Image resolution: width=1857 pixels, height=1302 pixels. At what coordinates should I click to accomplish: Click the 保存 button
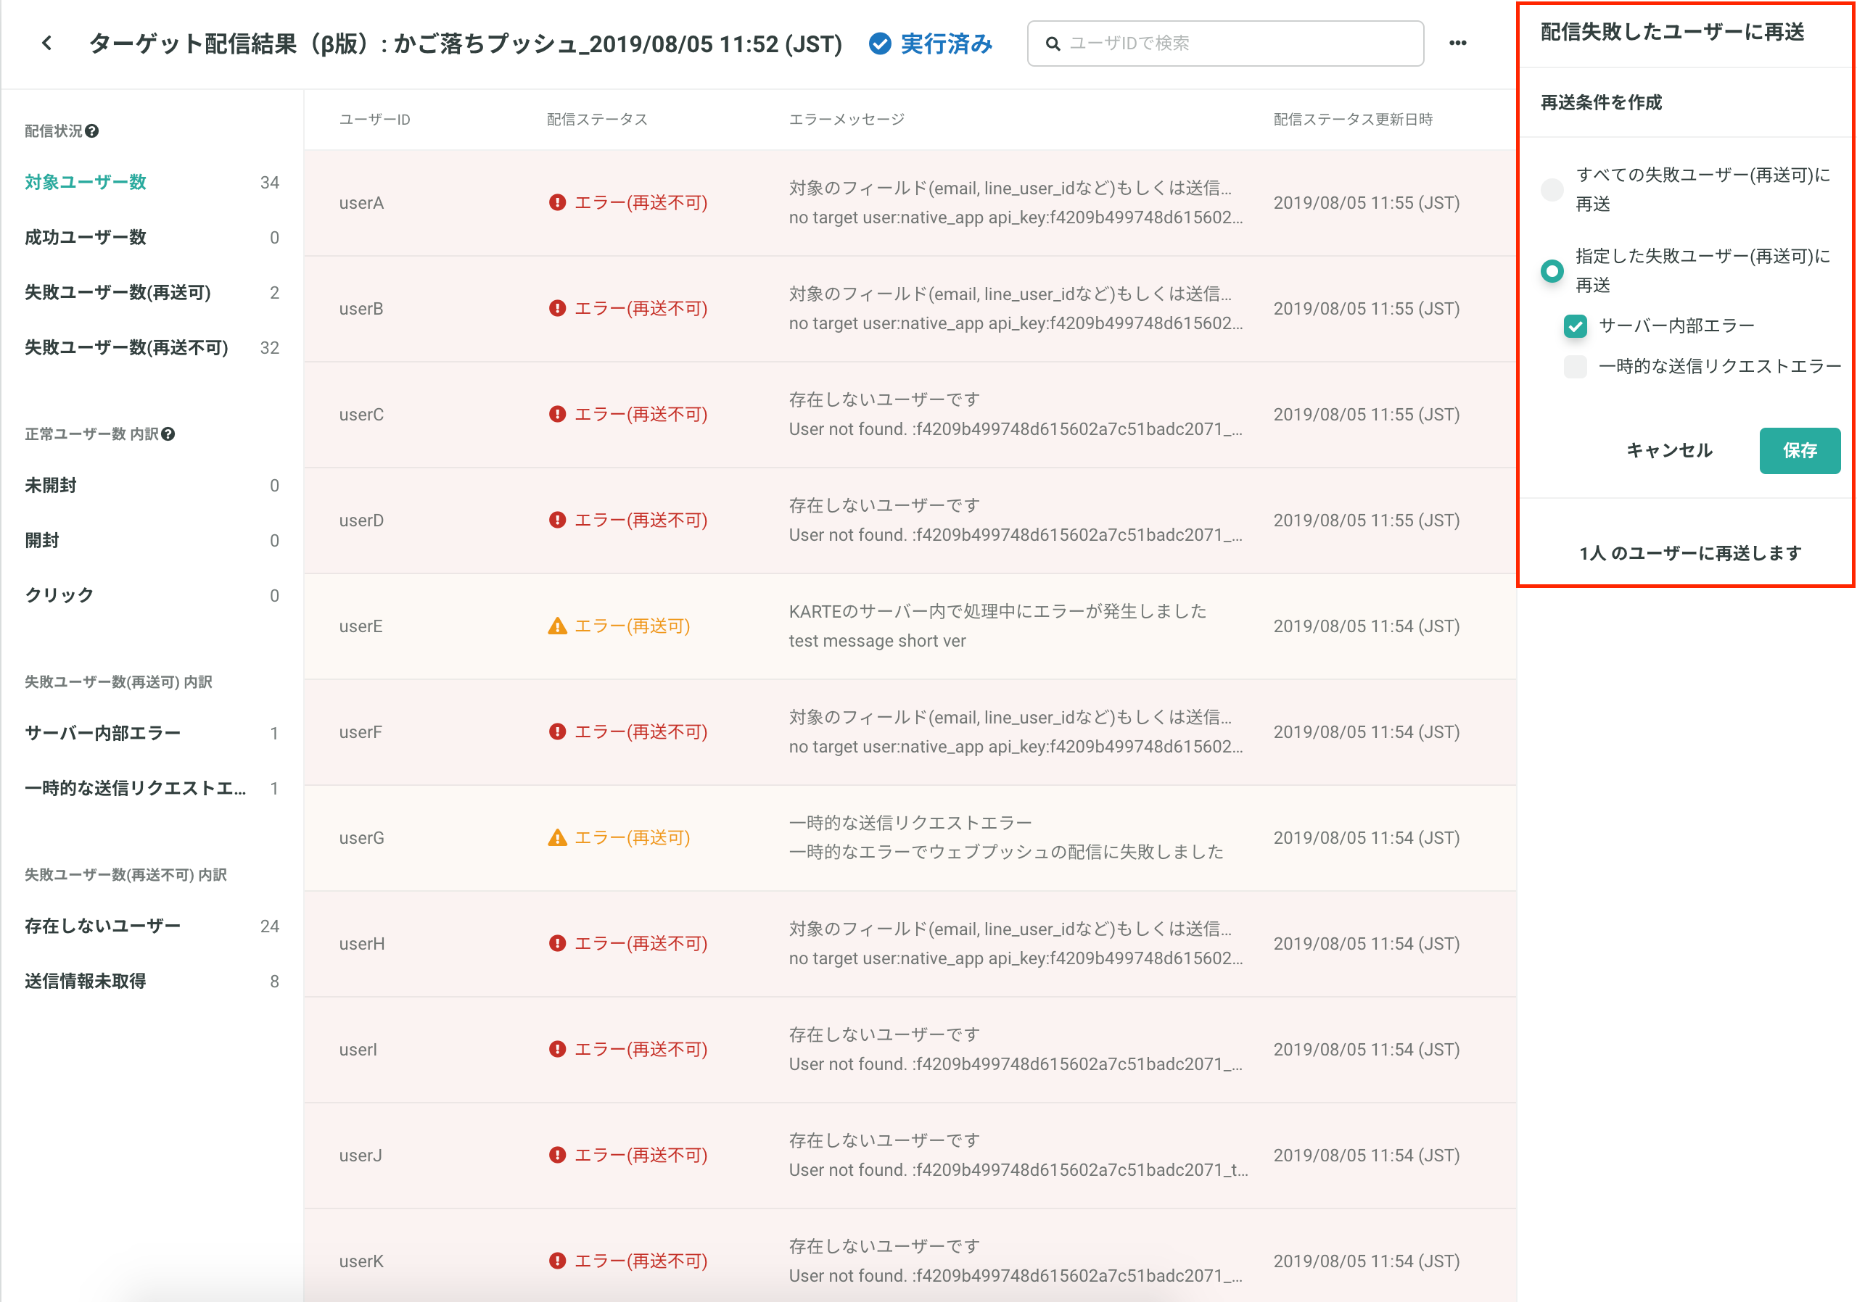(1800, 450)
